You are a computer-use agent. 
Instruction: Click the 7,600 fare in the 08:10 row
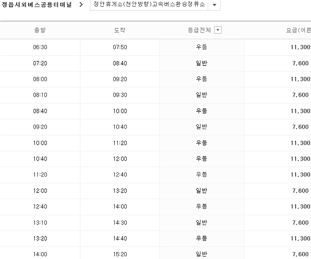[x=300, y=95]
